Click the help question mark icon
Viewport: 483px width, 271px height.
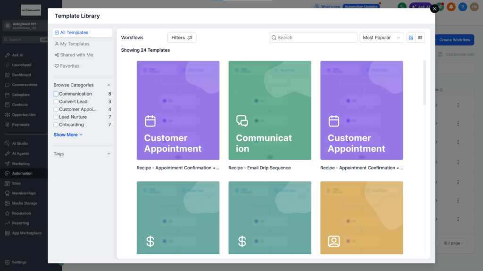pyautogui.click(x=462, y=7)
